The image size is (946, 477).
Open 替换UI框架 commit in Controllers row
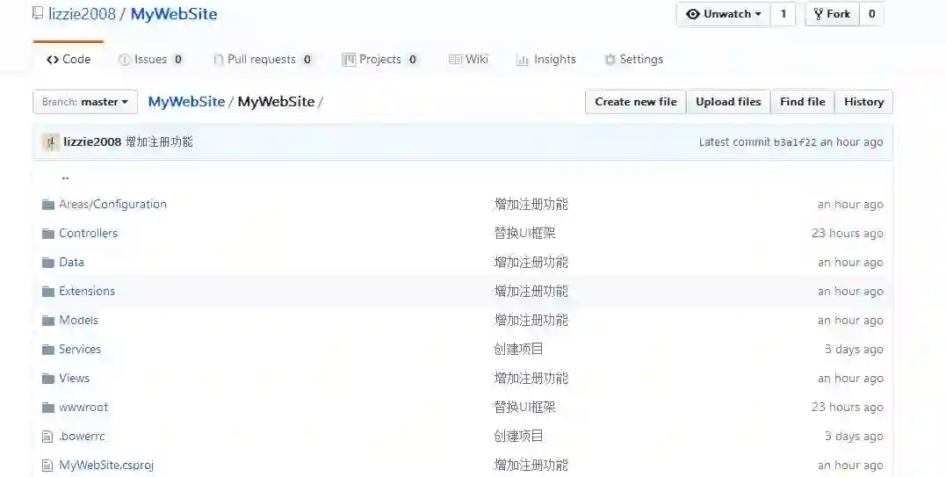pyautogui.click(x=524, y=234)
